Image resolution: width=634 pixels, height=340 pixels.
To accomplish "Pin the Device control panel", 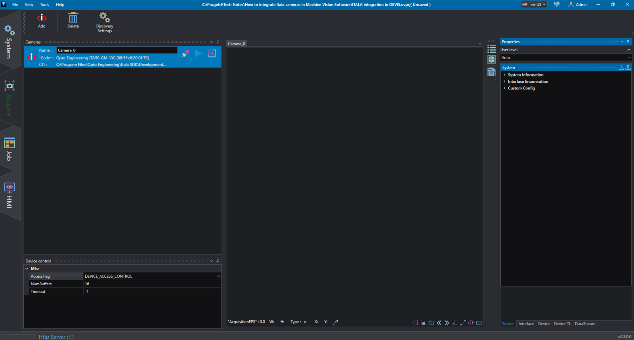I will click(x=218, y=261).
